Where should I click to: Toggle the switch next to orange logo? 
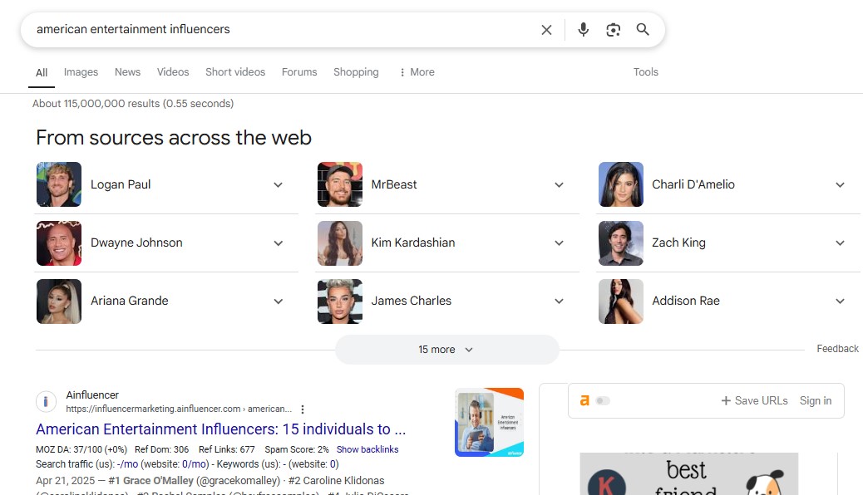(x=603, y=400)
